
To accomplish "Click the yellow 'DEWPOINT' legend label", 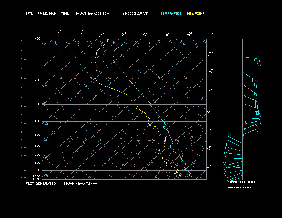I will coord(196,14).
